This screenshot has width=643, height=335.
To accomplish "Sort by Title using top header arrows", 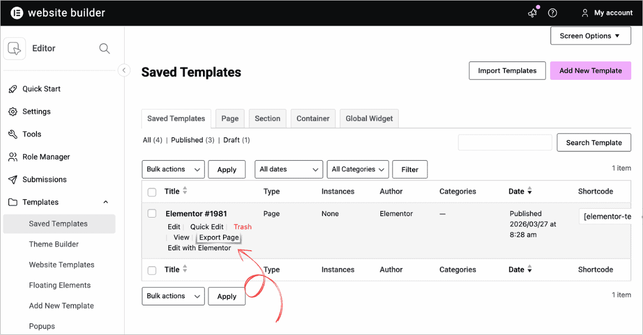I will [185, 190].
